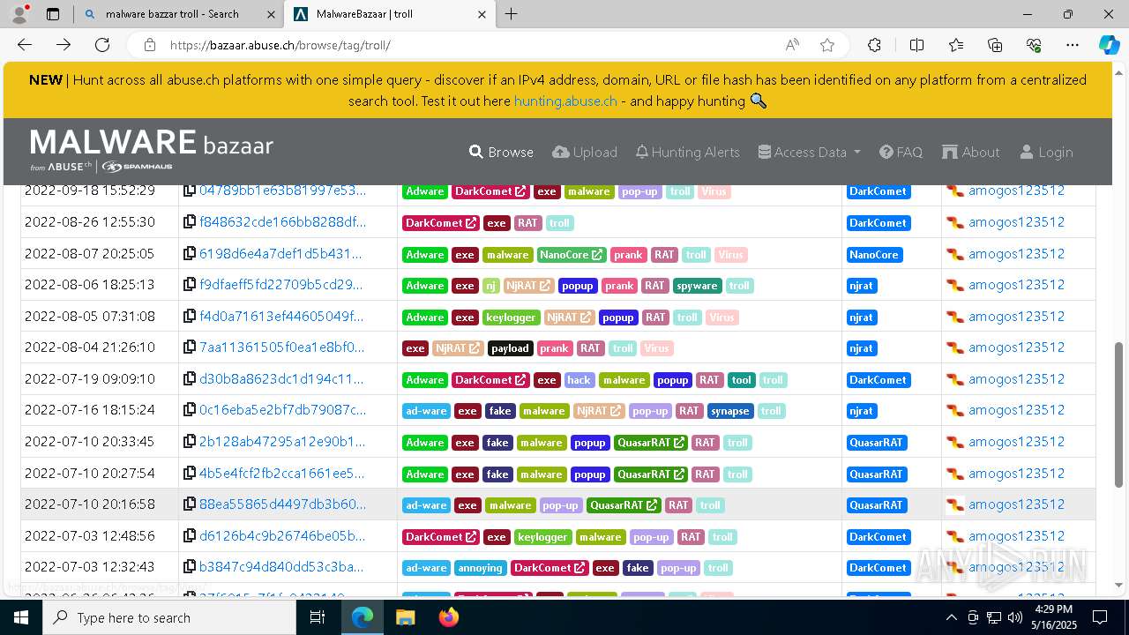The height and width of the screenshot is (635, 1129).
Task: Open Favorites list icon
Action: [x=956, y=45]
